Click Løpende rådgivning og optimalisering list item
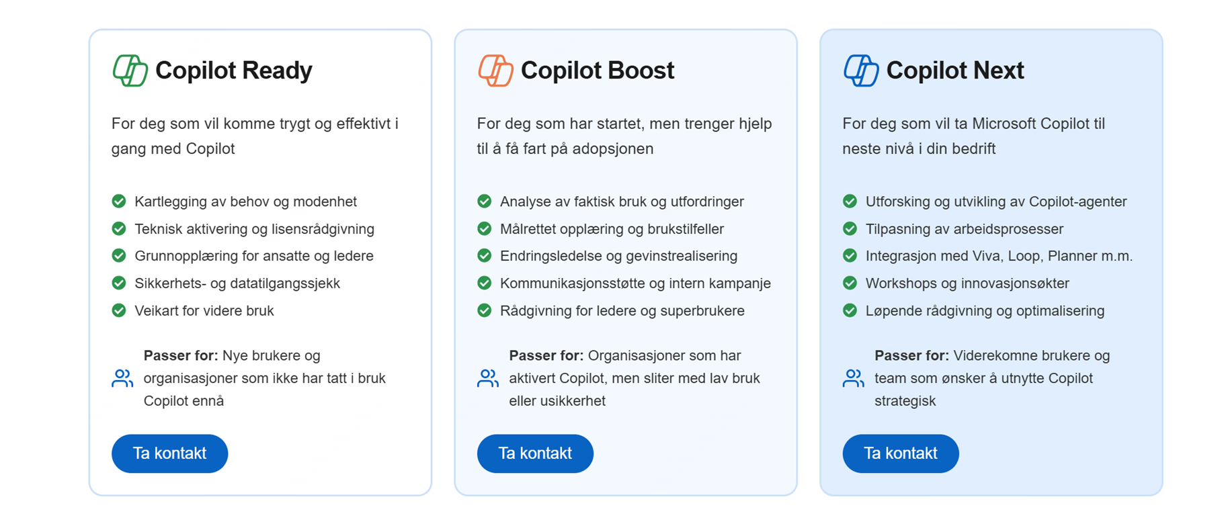This screenshot has height=530, width=1222. coord(985,311)
